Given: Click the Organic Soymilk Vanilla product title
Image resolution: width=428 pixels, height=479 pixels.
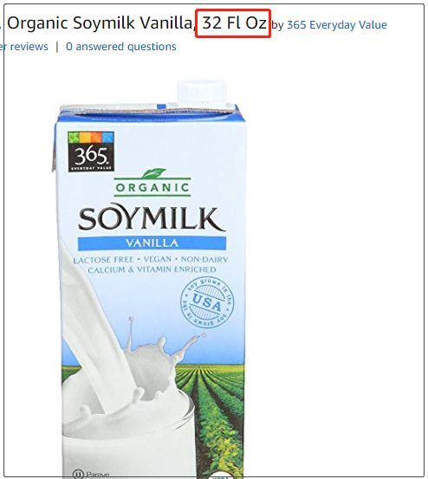Looking at the screenshot, I should pyautogui.click(x=99, y=23).
